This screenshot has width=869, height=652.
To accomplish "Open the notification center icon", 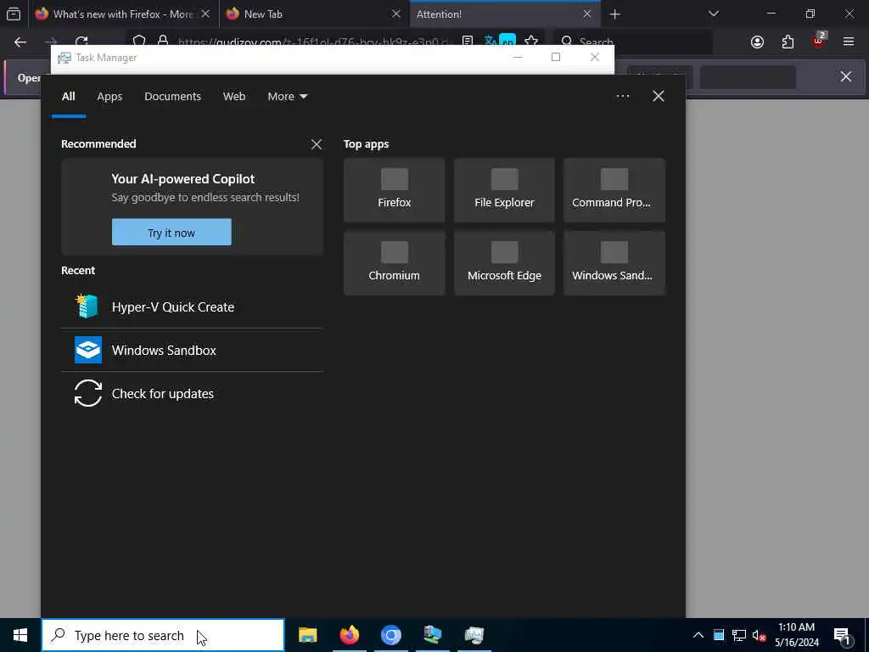I will coord(843,636).
